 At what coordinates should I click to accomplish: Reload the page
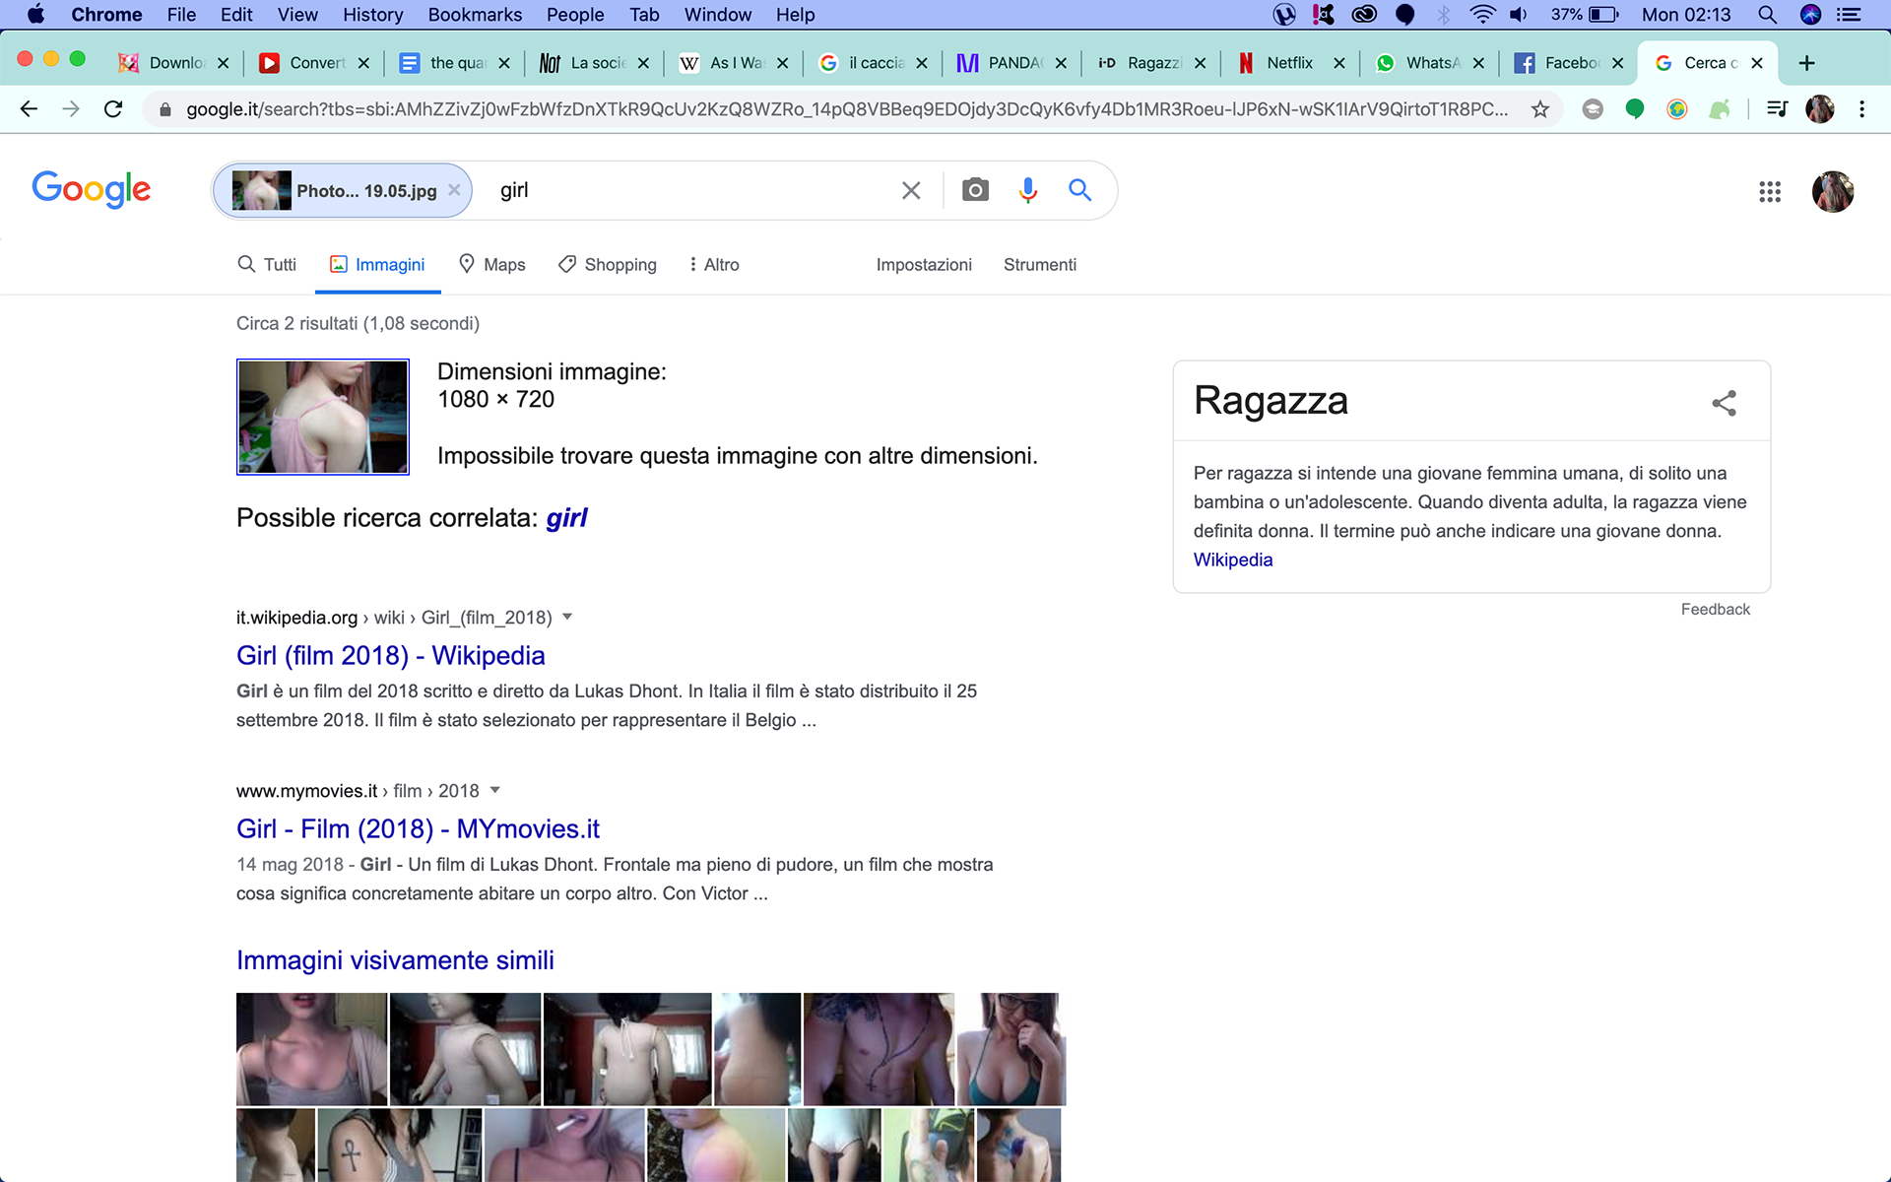point(113,108)
